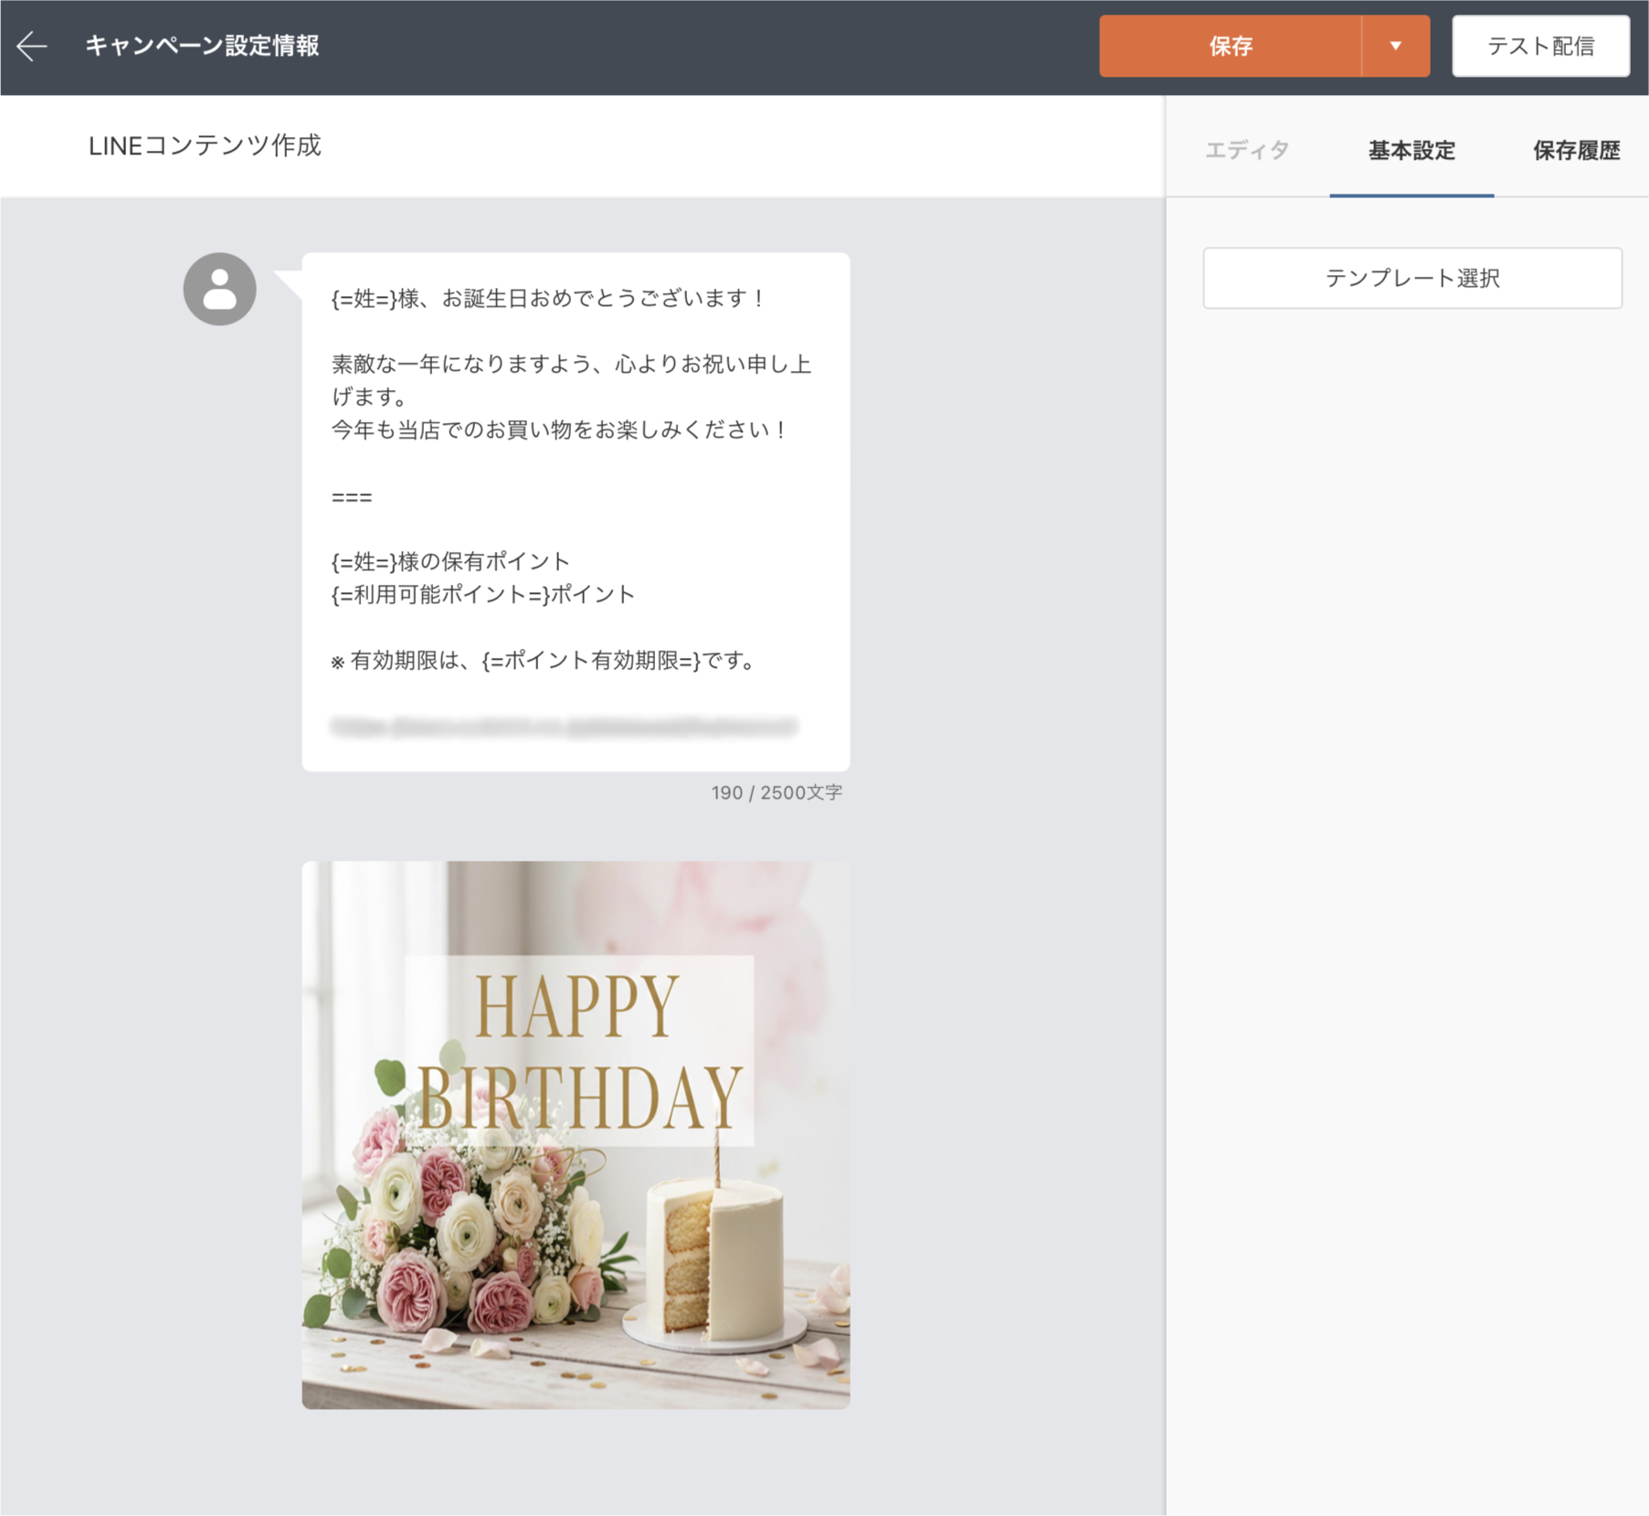Click the 190 / 2500文字 character counter
Image resolution: width=1649 pixels, height=1516 pixels.
pyautogui.click(x=776, y=792)
